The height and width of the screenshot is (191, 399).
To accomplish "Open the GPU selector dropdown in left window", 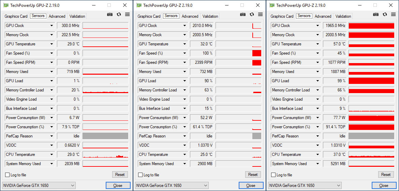I will tap(39, 186).
